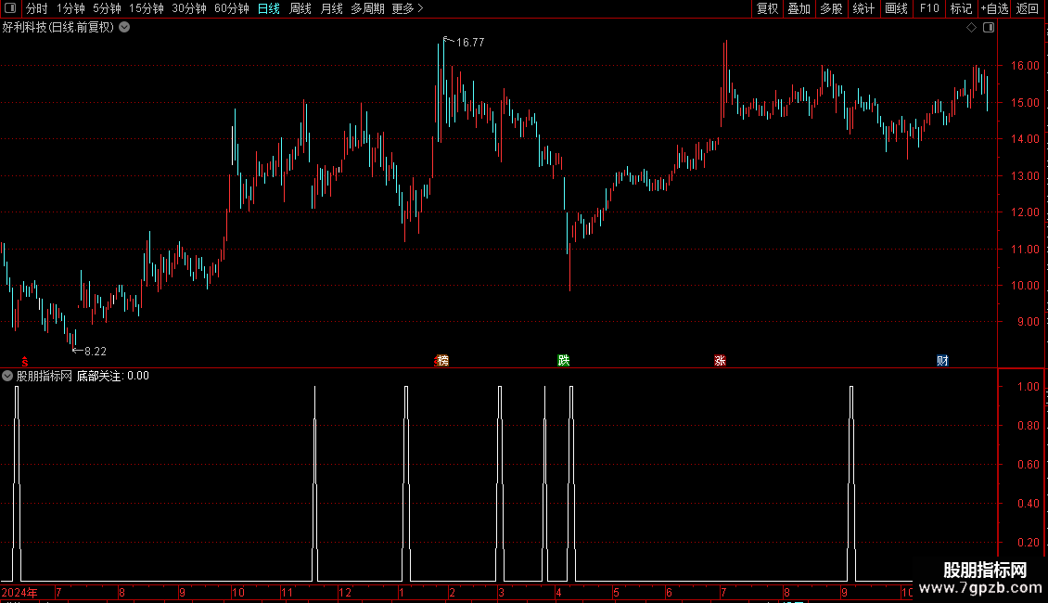Click the 股朋指标网 indicator name
Screen dimensions: 1048x603
tap(45, 376)
